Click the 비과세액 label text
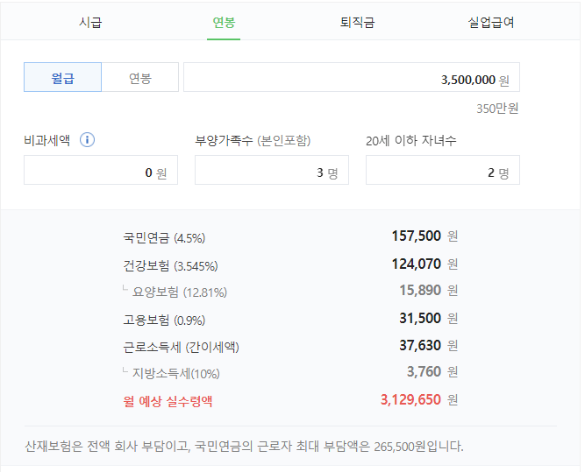 pos(47,140)
